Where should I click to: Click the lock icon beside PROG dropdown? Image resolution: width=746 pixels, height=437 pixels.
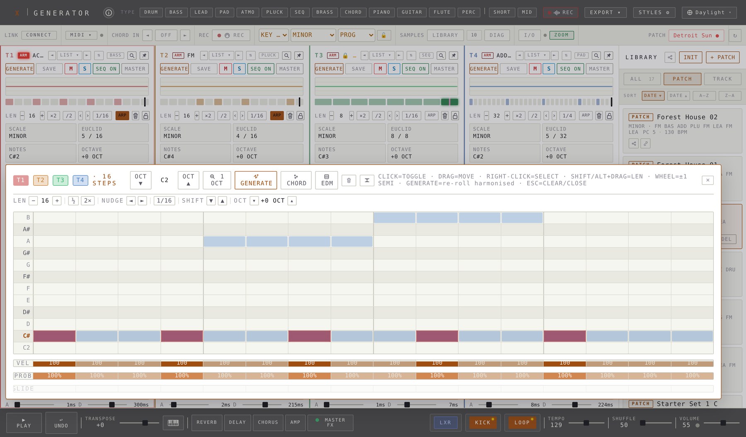(384, 35)
